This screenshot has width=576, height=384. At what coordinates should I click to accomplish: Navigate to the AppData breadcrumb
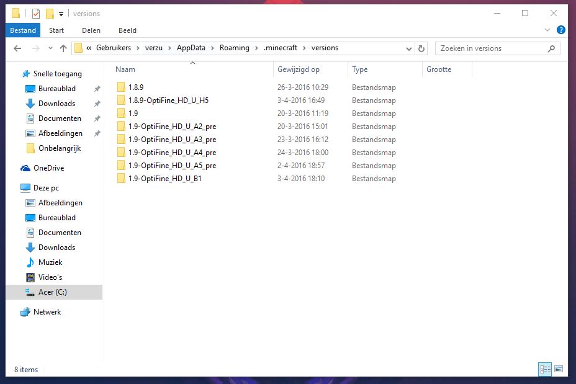191,48
